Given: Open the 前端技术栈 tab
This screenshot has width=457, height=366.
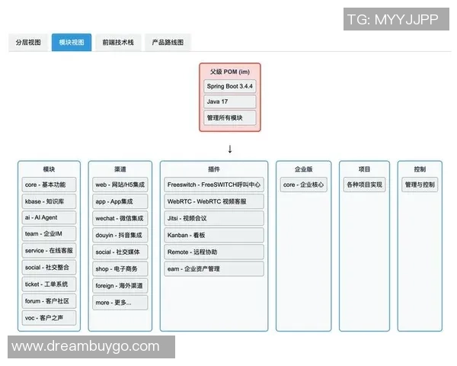Looking at the screenshot, I should [118, 43].
